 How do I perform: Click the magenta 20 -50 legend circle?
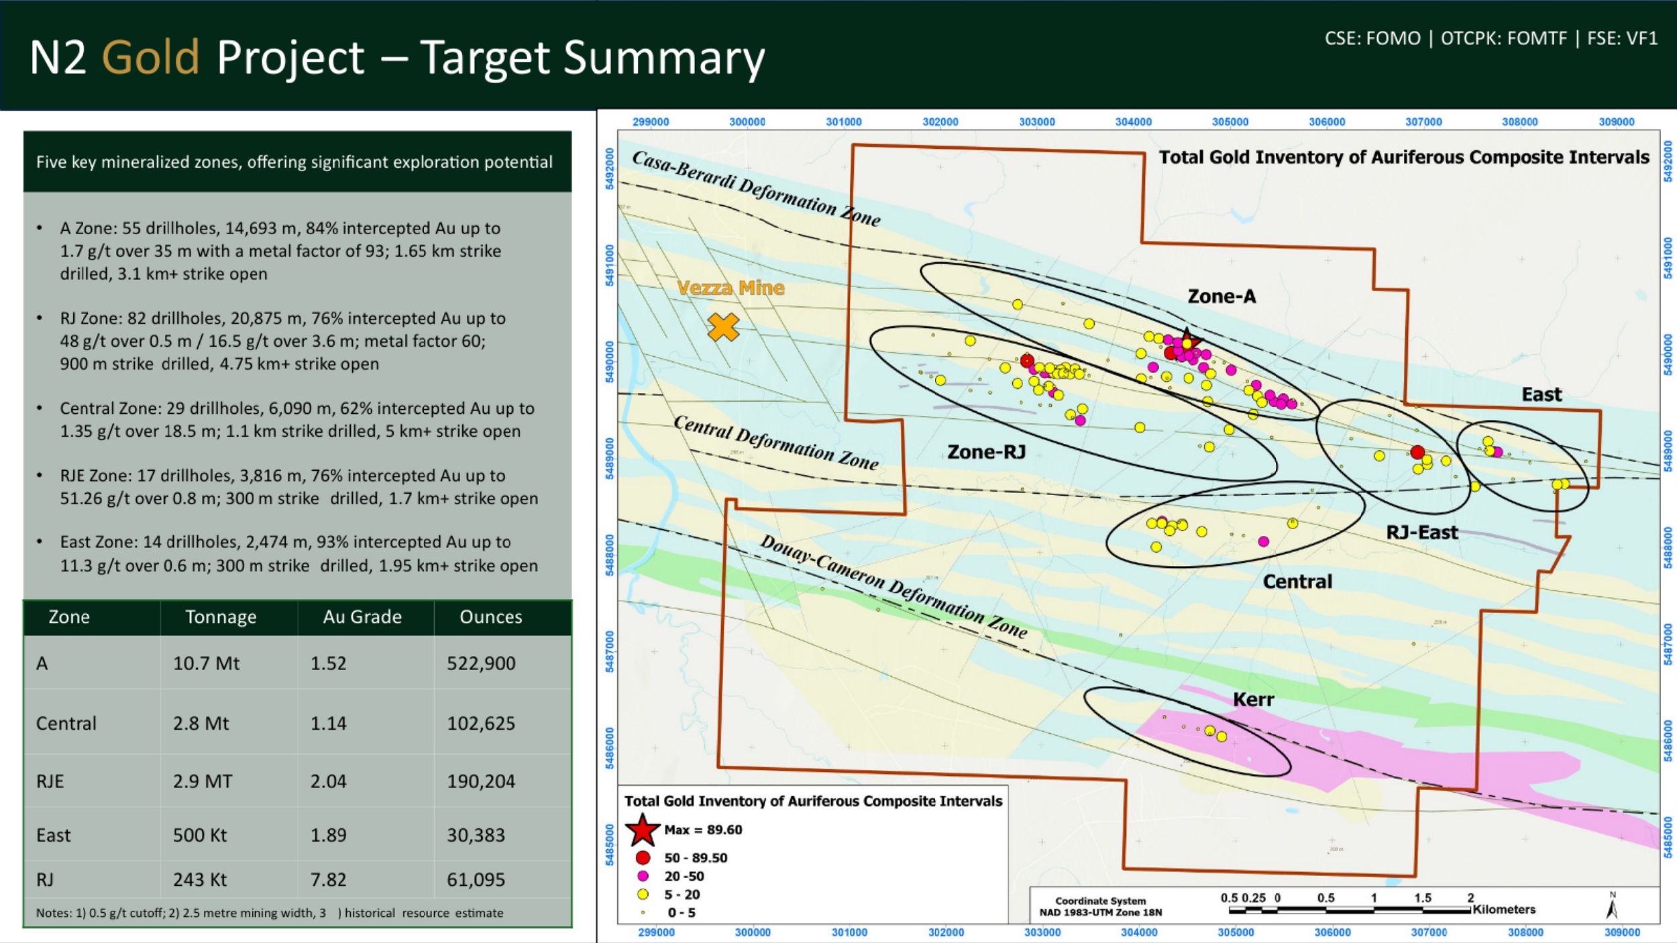[643, 876]
